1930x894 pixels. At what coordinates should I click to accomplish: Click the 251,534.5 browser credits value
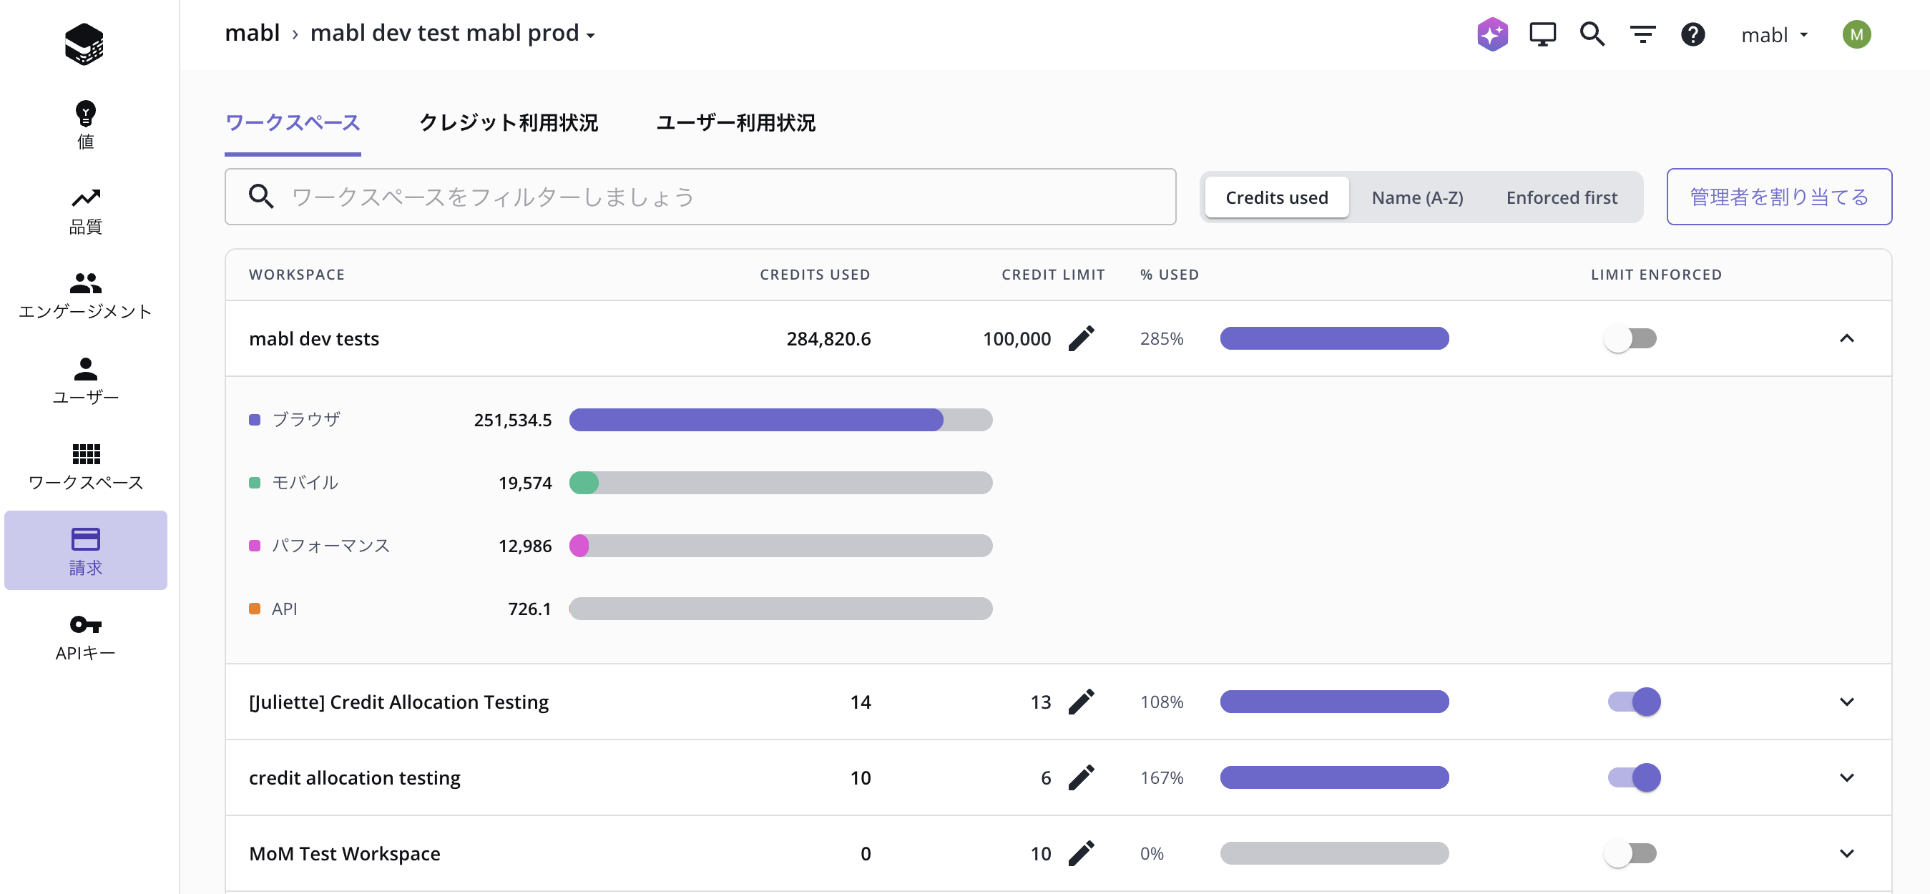pyautogui.click(x=512, y=420)
